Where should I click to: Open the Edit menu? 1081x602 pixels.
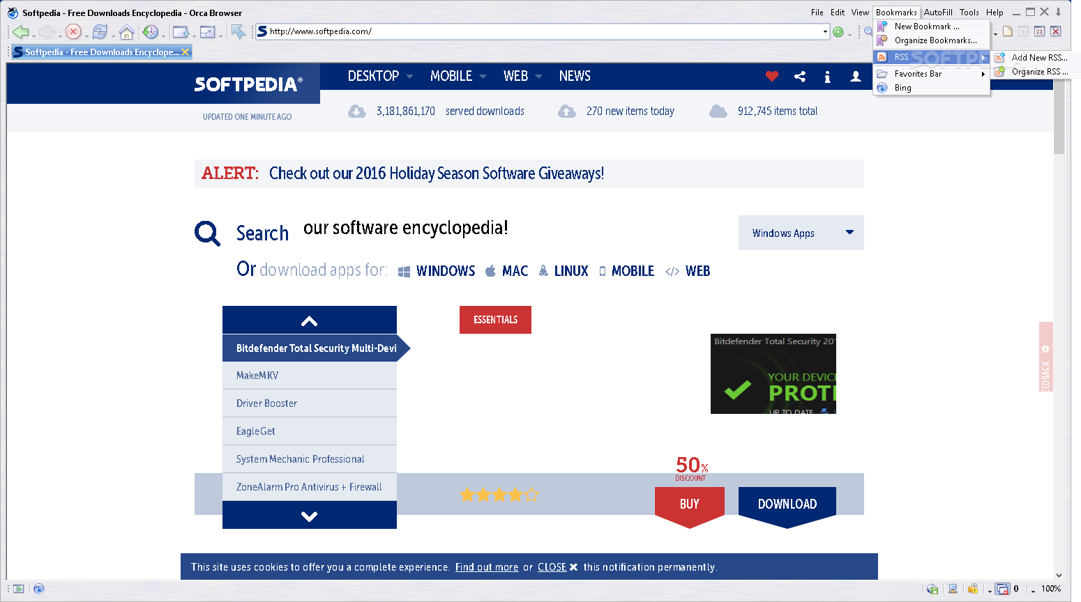point(838,13)
